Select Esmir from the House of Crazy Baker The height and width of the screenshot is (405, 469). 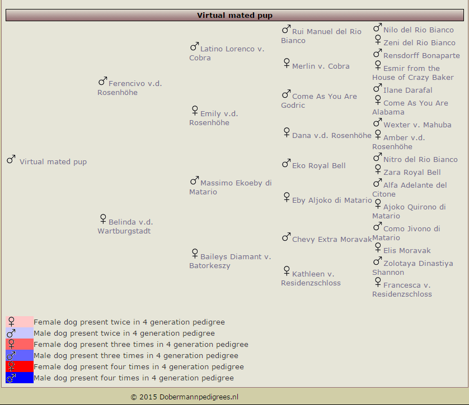(413, 73)
